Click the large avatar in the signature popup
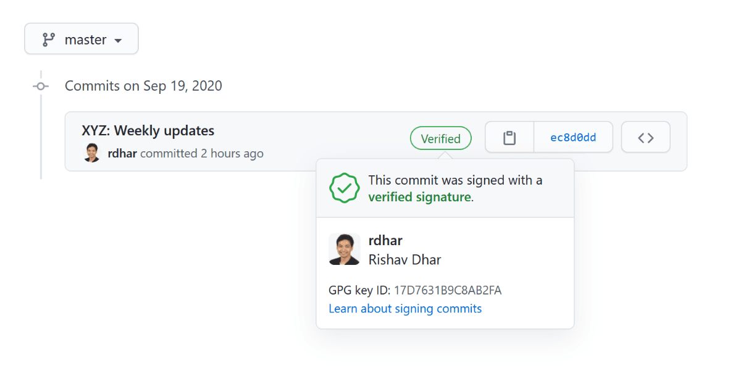The width and height of the screenshot is (741, 389). (x=345, y=249)
